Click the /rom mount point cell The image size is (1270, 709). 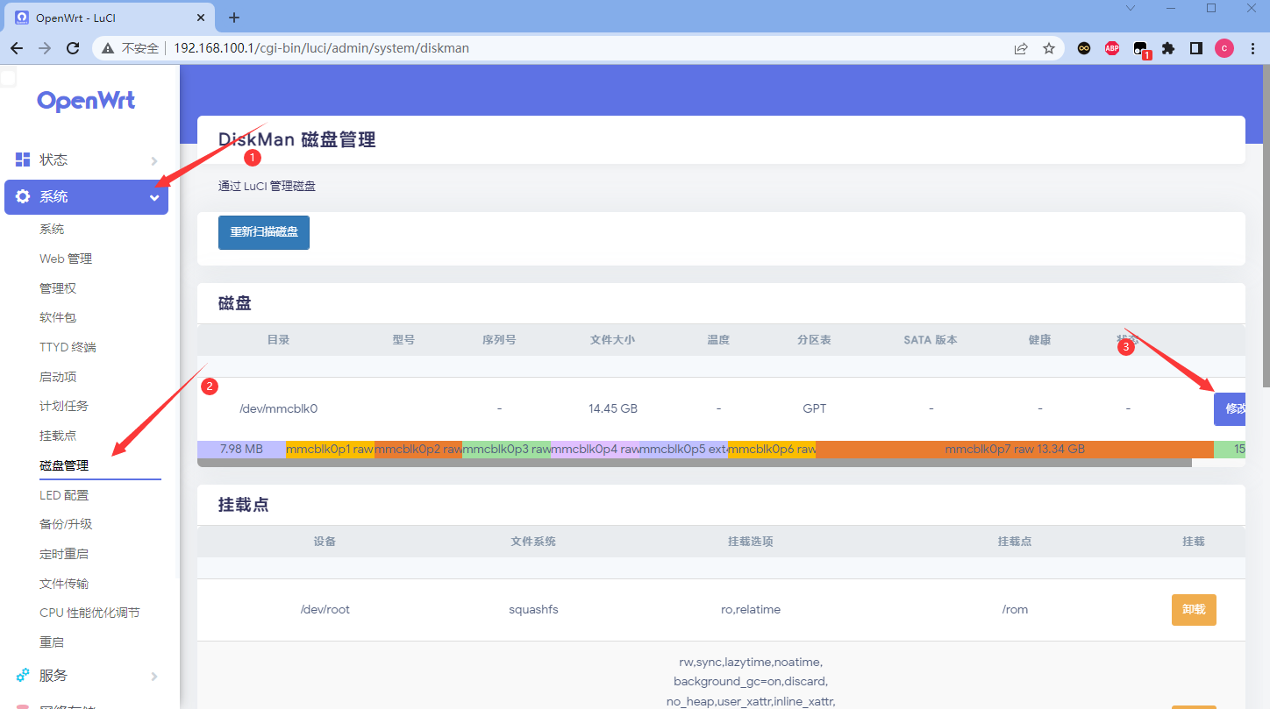point(1015,609)
